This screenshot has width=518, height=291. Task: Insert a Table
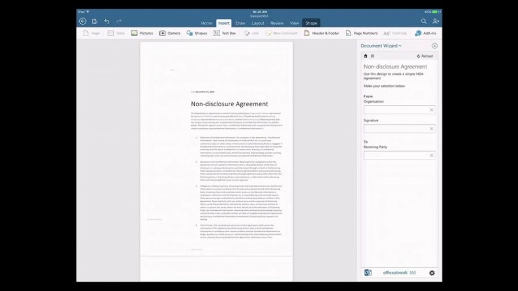116,33
